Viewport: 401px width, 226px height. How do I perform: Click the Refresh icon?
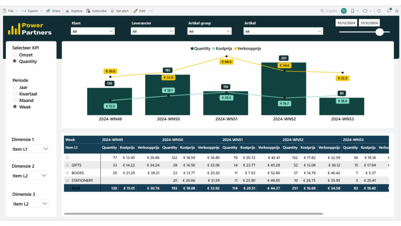[x=379, y=11]
